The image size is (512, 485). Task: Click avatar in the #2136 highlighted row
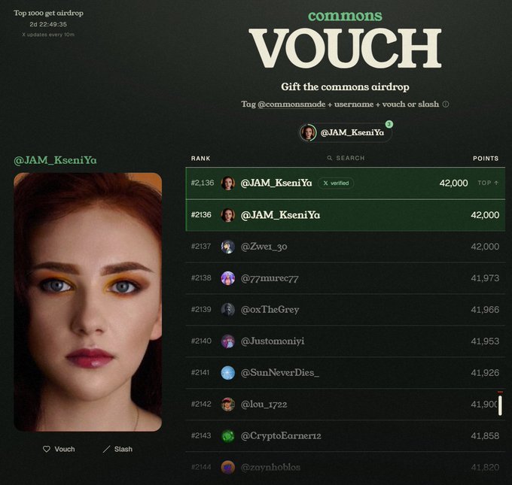pyautogui.click(x=228, y=215)
